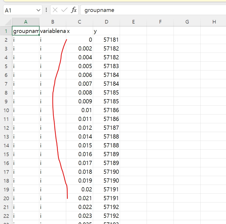The height and width of the screenshot is (224, 226).
Task: Click cell C10 containing 0.01
Action: (x=79, y=110)
